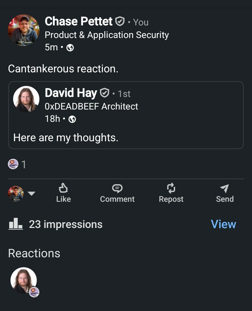252x311 pixels.
Task: Click the '23 impressions' text
Action: click(x=66, y=225)
